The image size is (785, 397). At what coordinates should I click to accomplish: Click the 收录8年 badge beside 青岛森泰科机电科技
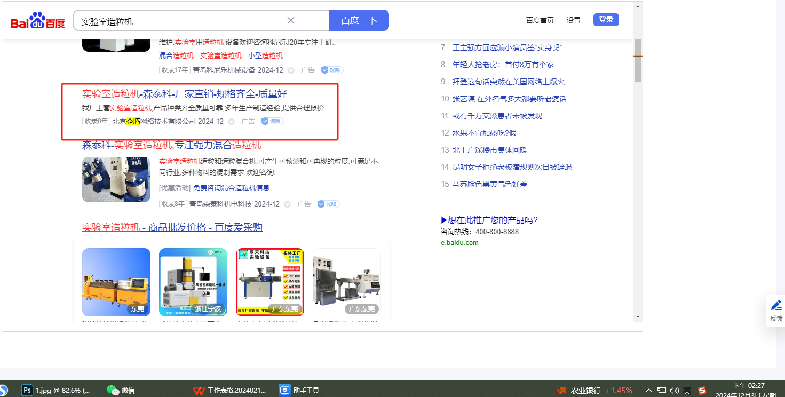173,204
